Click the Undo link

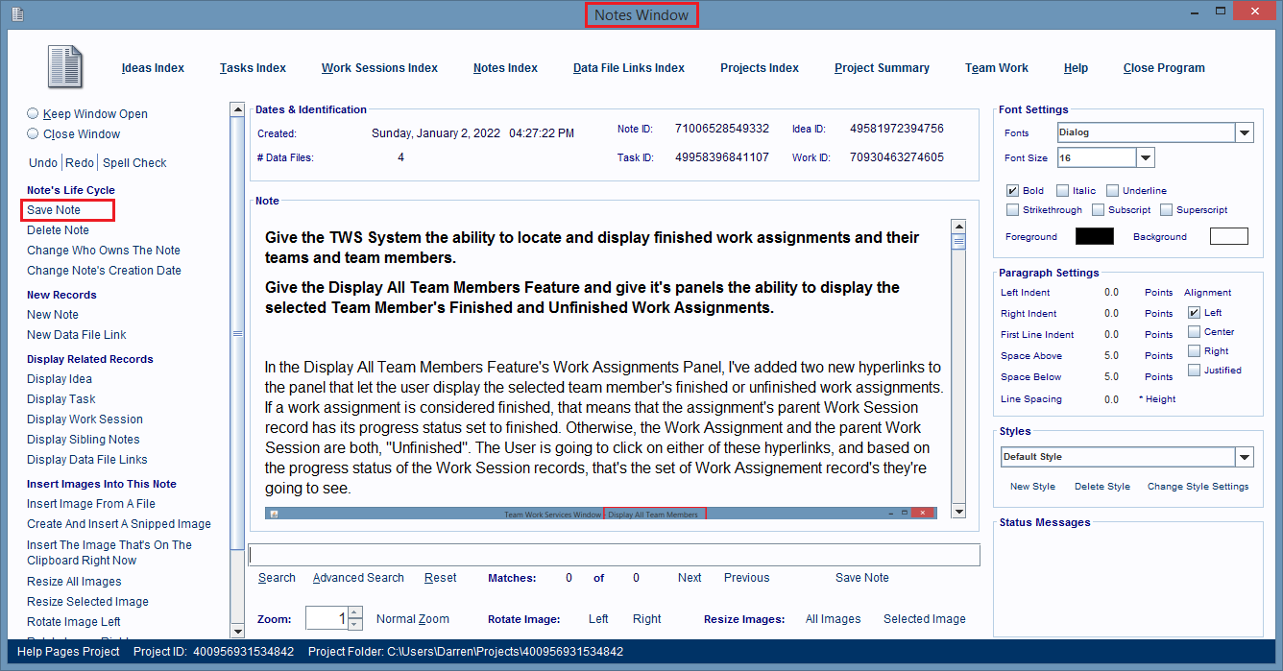click(x=43, y=163)
